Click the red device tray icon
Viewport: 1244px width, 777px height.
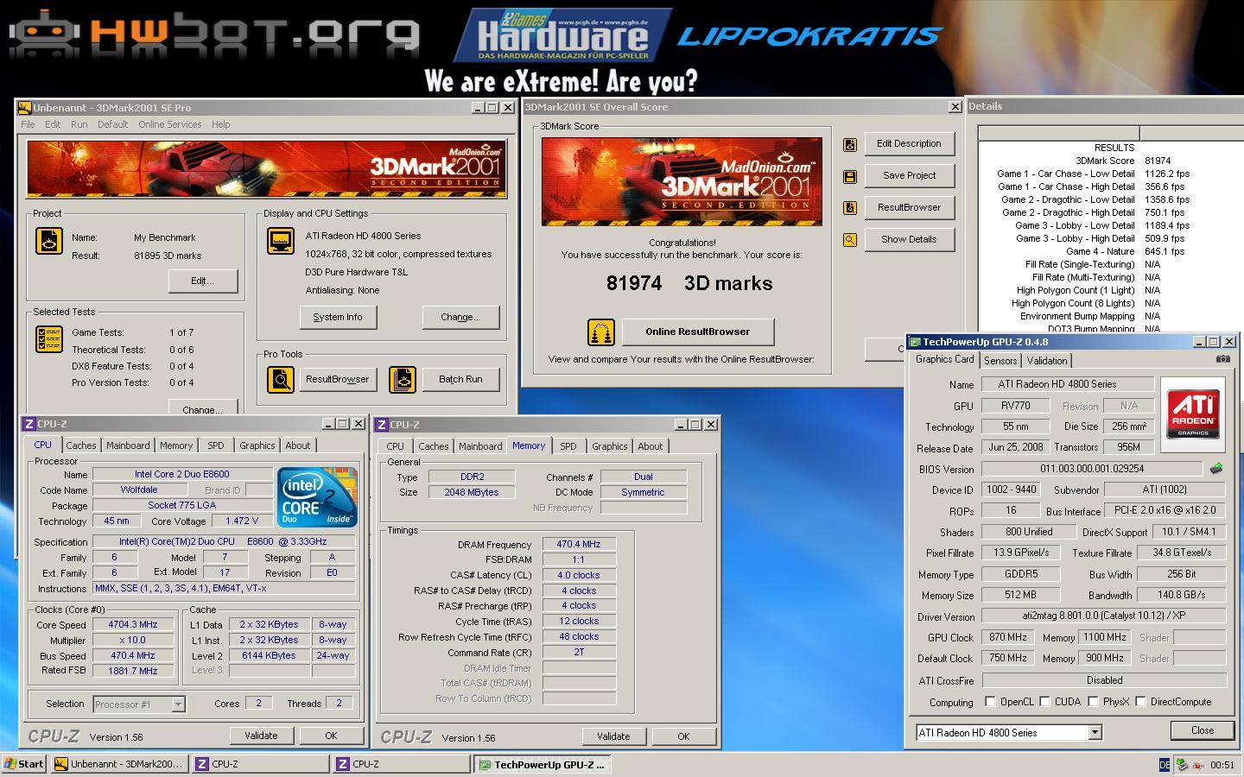pyautogui.click(x=1198, y=765)
